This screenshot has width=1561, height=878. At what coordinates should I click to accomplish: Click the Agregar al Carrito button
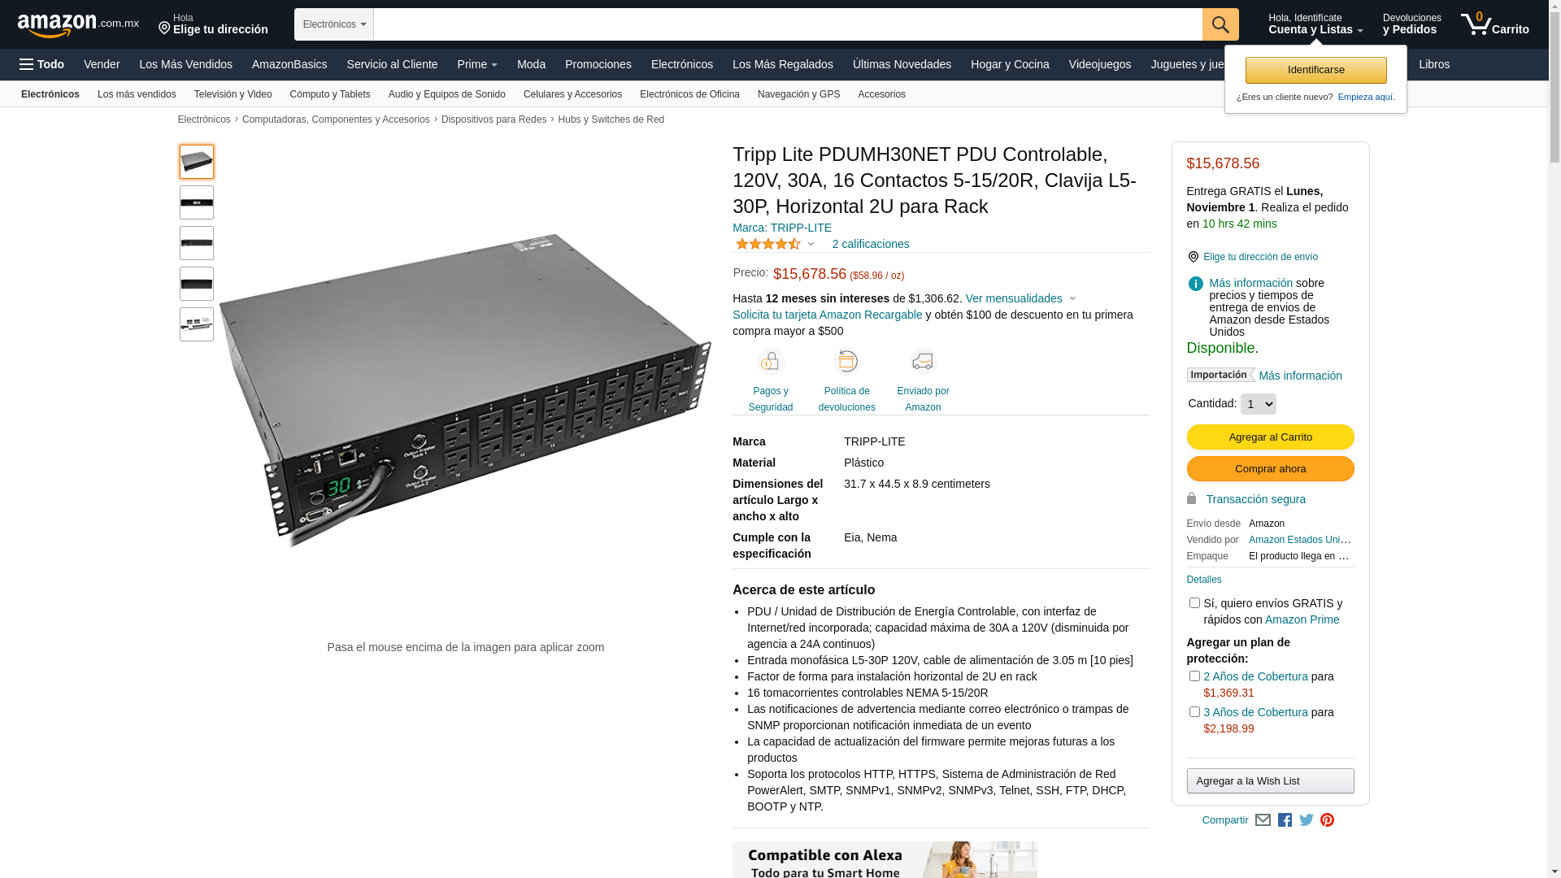pos(1270,437)
